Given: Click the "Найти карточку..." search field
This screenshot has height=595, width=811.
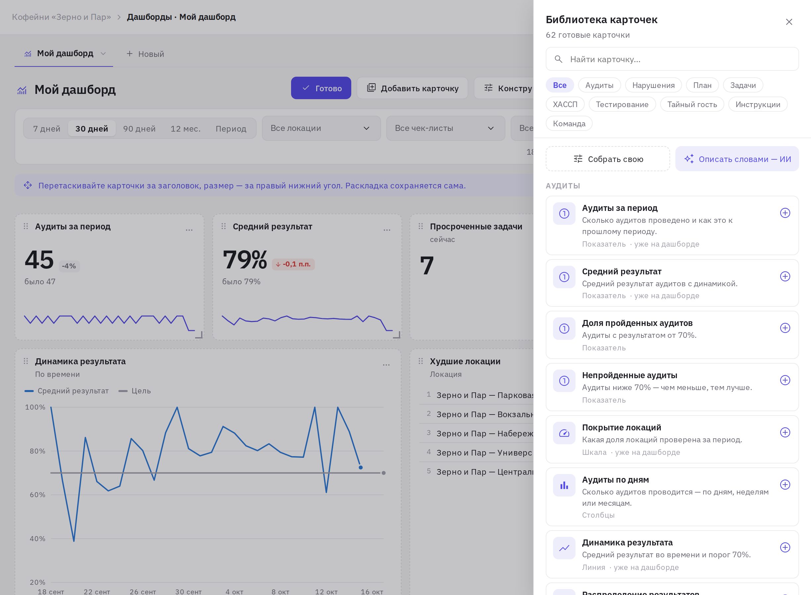Looking at the screenshot, I should tap(672, 59).
